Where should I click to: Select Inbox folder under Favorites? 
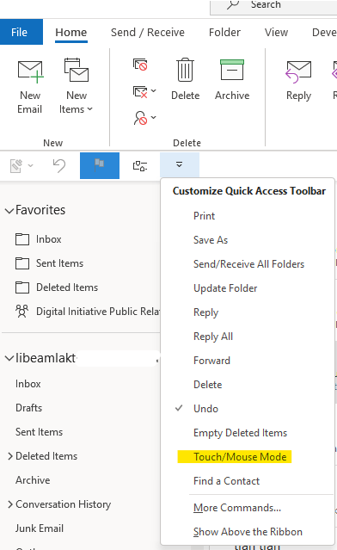(x=49, y=239)
